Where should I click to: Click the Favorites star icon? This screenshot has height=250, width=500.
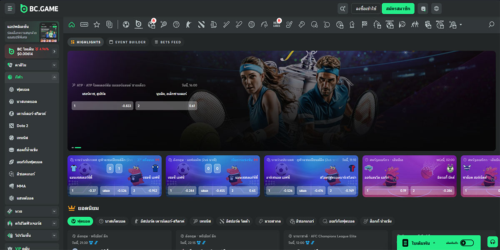pos(97,25)
